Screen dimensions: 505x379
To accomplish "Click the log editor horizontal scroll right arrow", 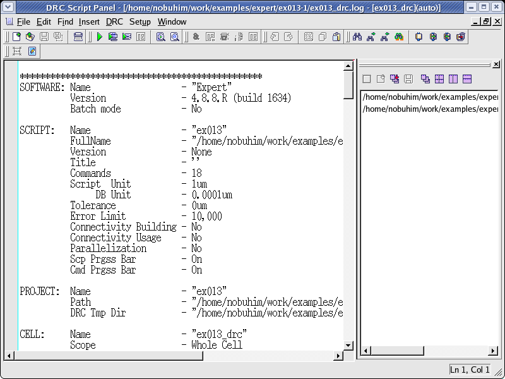I will 338,356.
